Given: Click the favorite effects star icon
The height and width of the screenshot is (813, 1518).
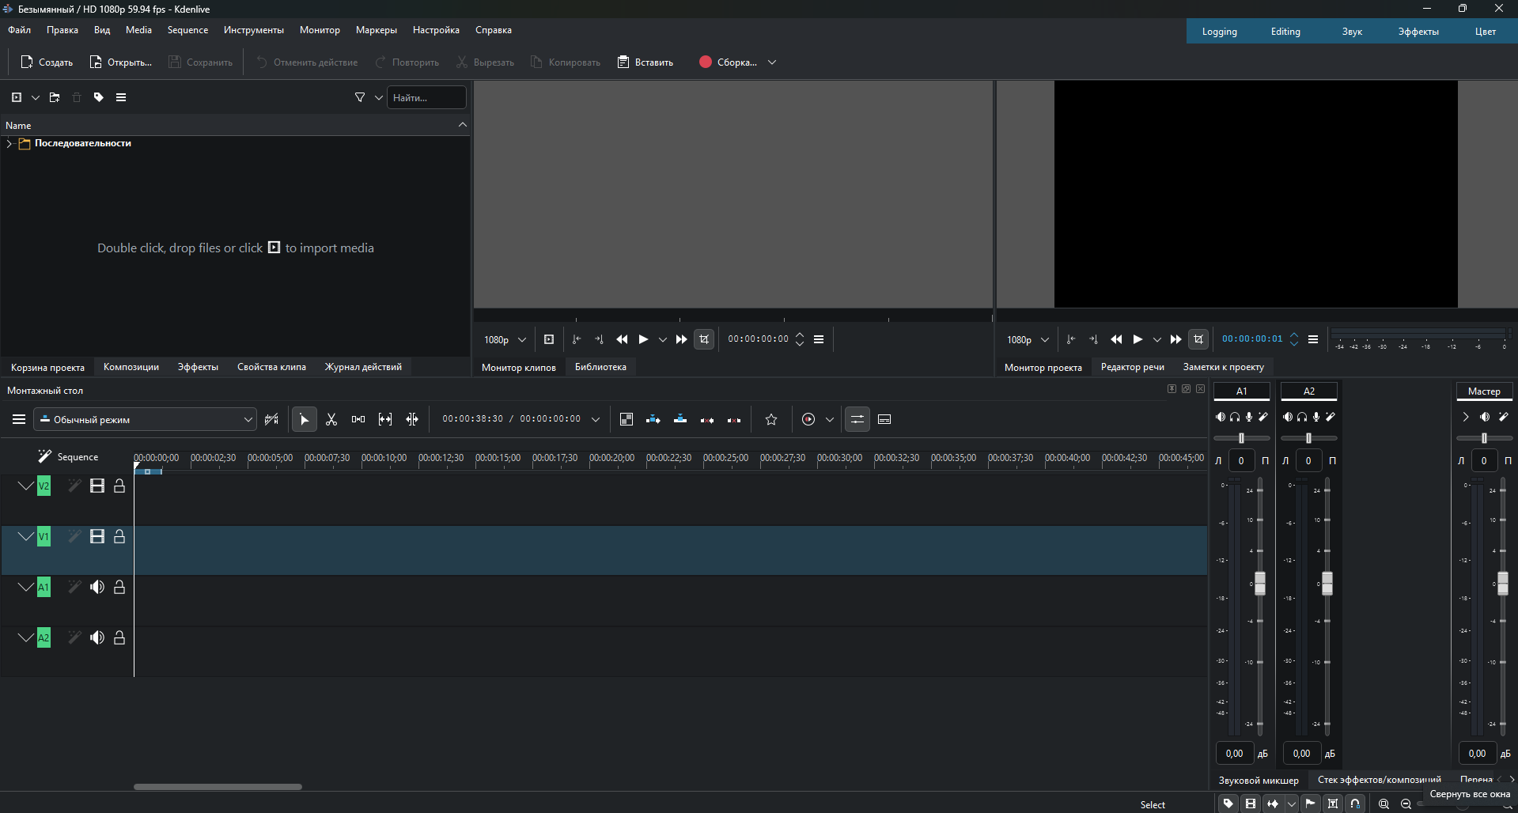Looking at the screenshot, I should [771, 420].
